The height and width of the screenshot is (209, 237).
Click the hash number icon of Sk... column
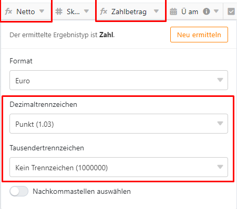click(x=59, y=12)
